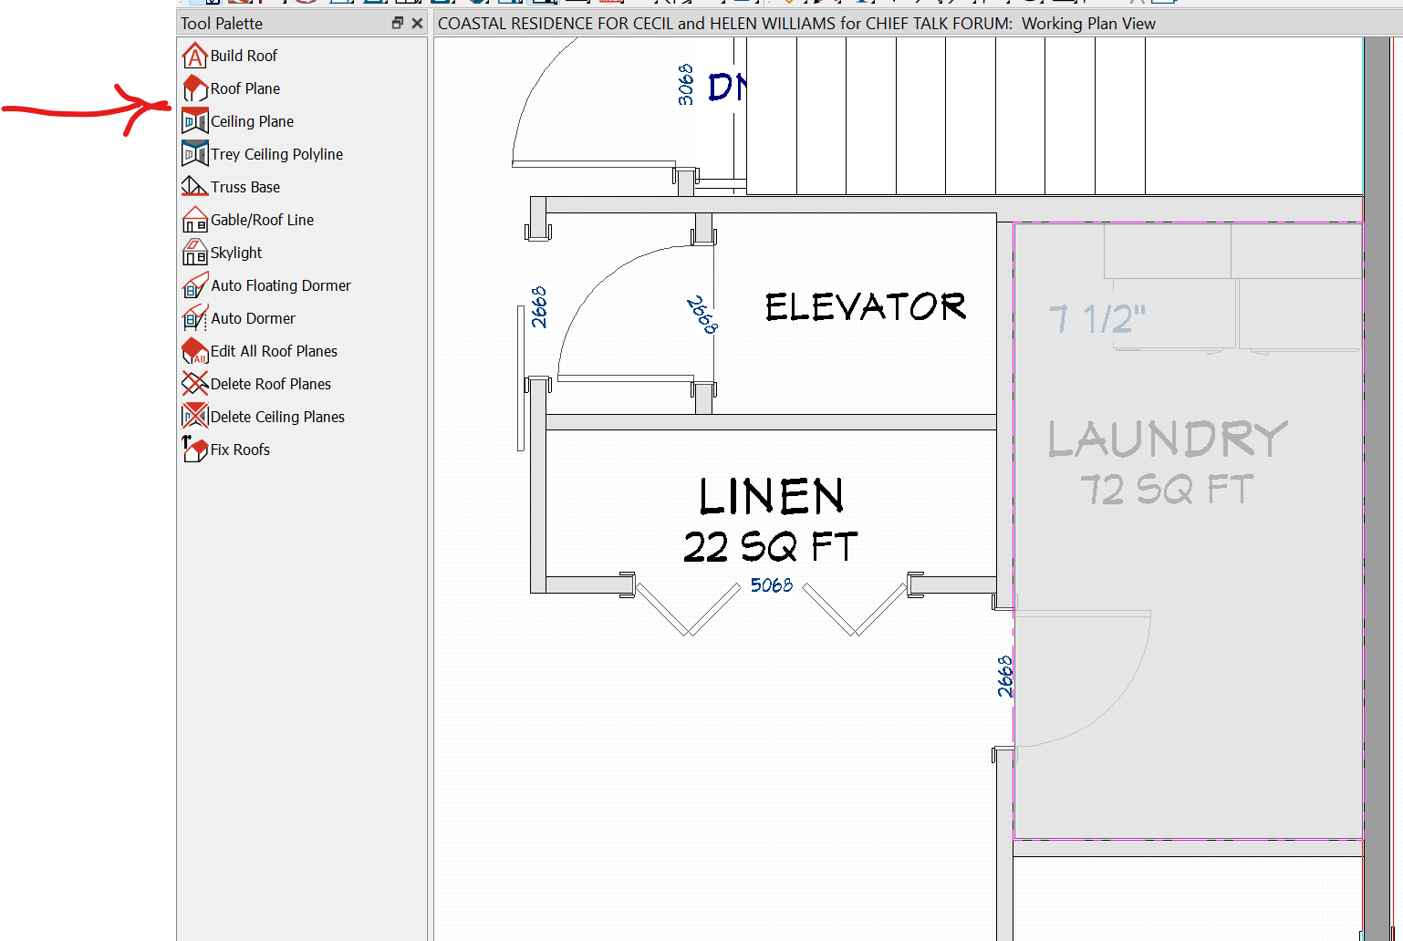Image resolution: width=1403 pixels, height=941 pixels.
Task: Click the 5068 bifold door label
Action: (x=771, y=585)
